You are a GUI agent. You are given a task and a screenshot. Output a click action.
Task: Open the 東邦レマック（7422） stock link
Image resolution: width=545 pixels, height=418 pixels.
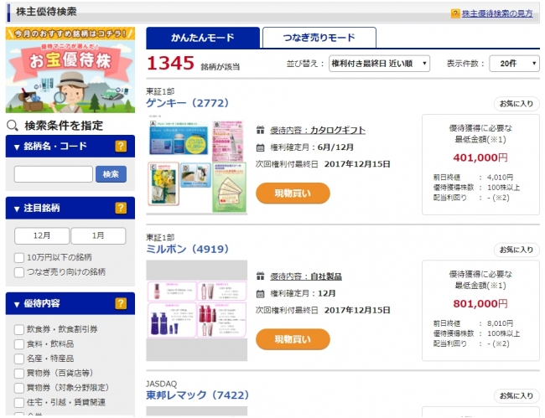(x=197, y=395)
